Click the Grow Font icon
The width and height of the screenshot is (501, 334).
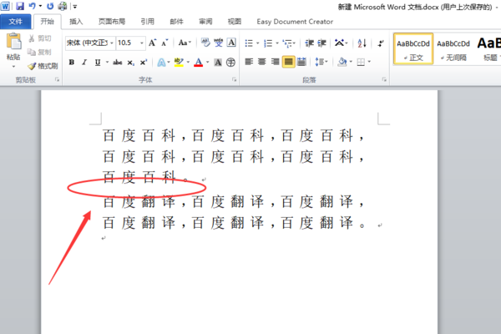[153, 43]
